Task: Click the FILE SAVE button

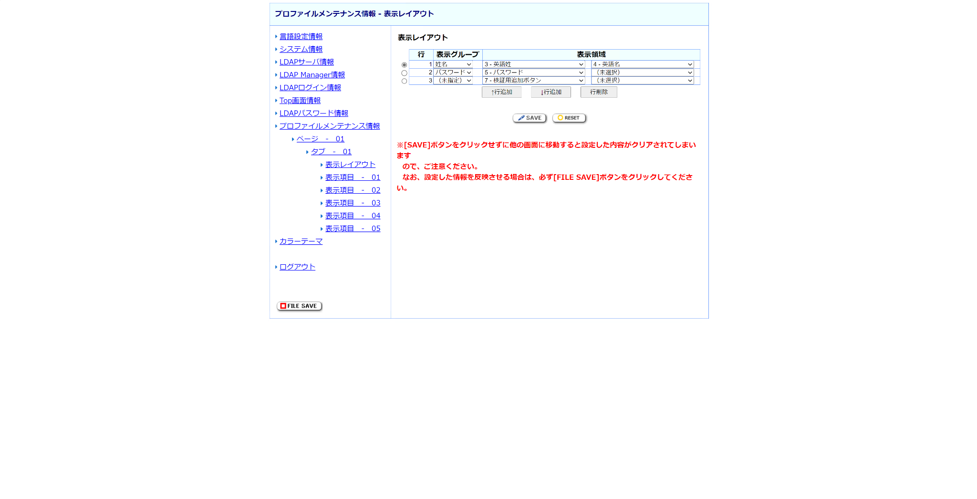Action: (x=299, y=306)
